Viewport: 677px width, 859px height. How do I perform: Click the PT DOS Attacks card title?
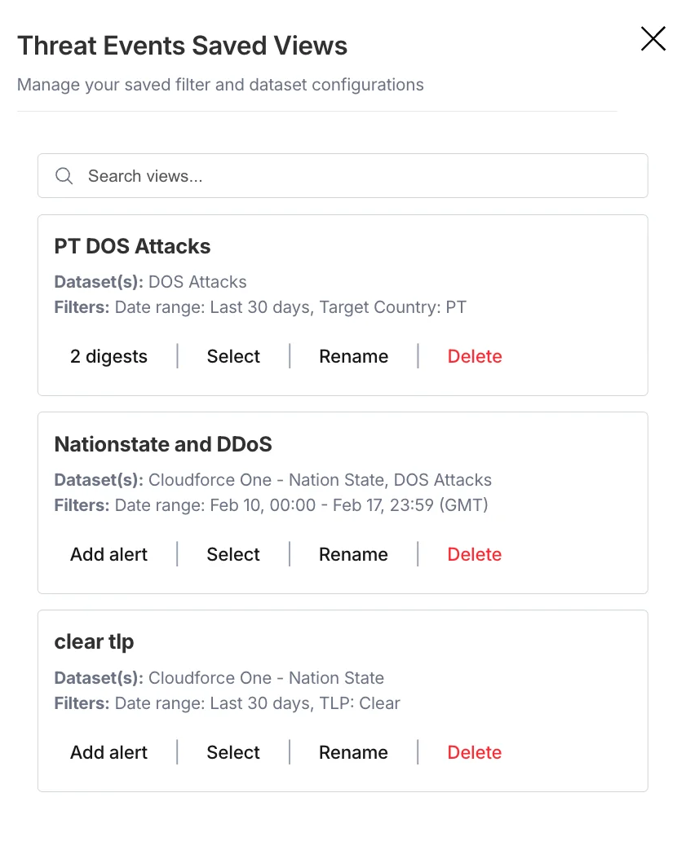pos(132,246)
